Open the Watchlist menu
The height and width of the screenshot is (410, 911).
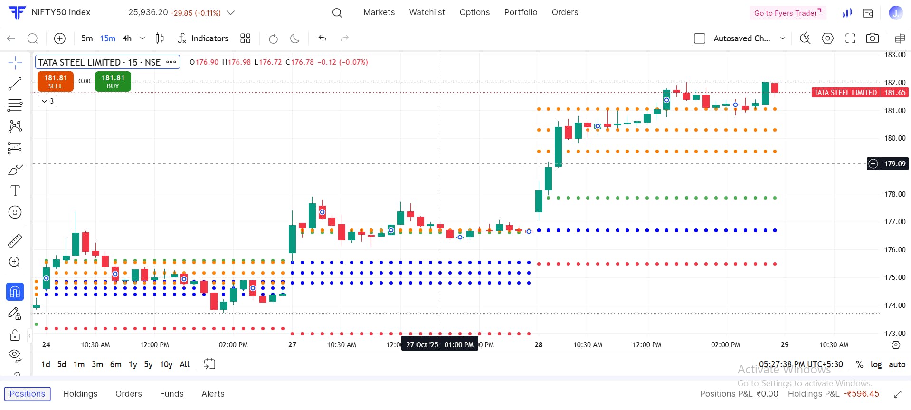tap(427, 12)
